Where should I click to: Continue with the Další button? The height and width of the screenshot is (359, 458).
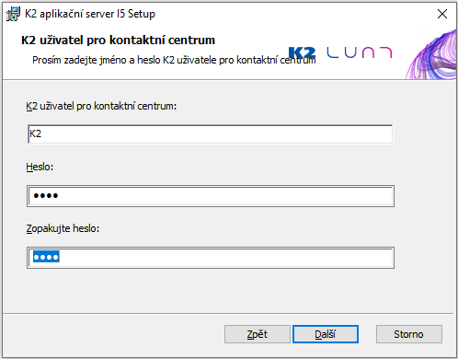tap(326, 334)
